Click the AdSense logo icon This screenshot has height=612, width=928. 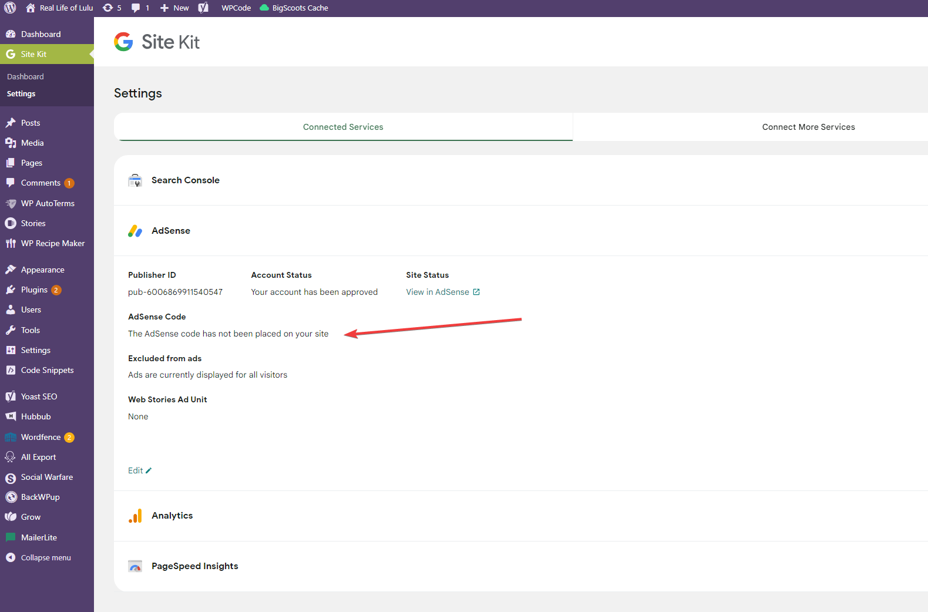click(135, 231)
